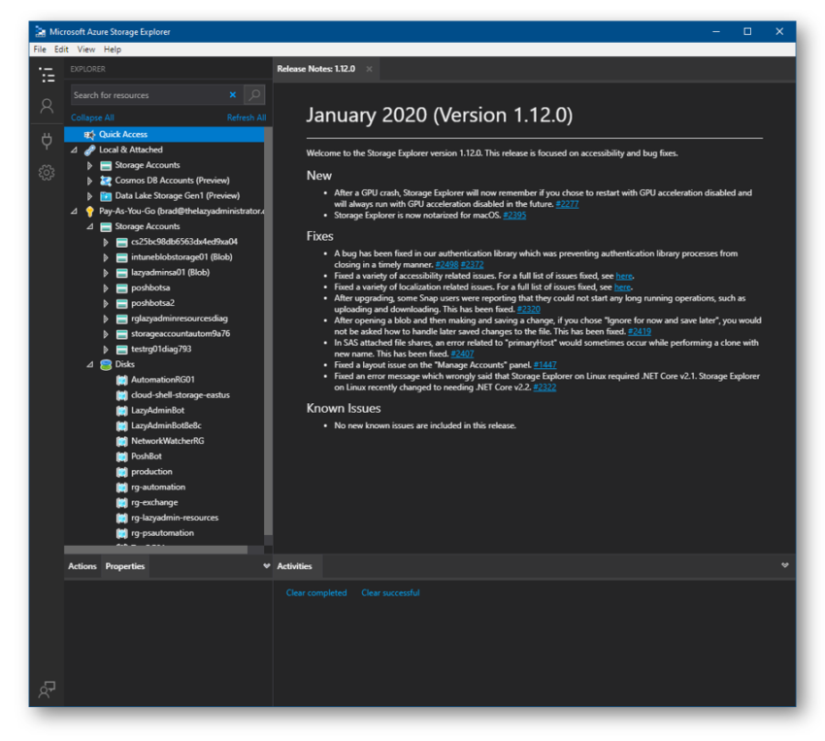Screen dimensions: 825x741
Task: Click the LazyAdminBot resource group icon
Action: [x=121, y=411]
